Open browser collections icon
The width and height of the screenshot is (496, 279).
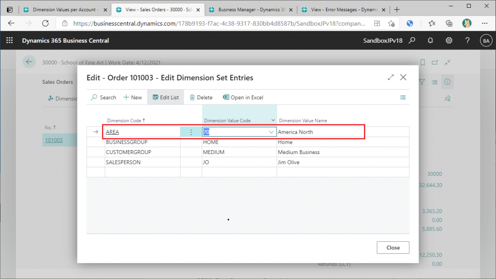pos(449,23)
